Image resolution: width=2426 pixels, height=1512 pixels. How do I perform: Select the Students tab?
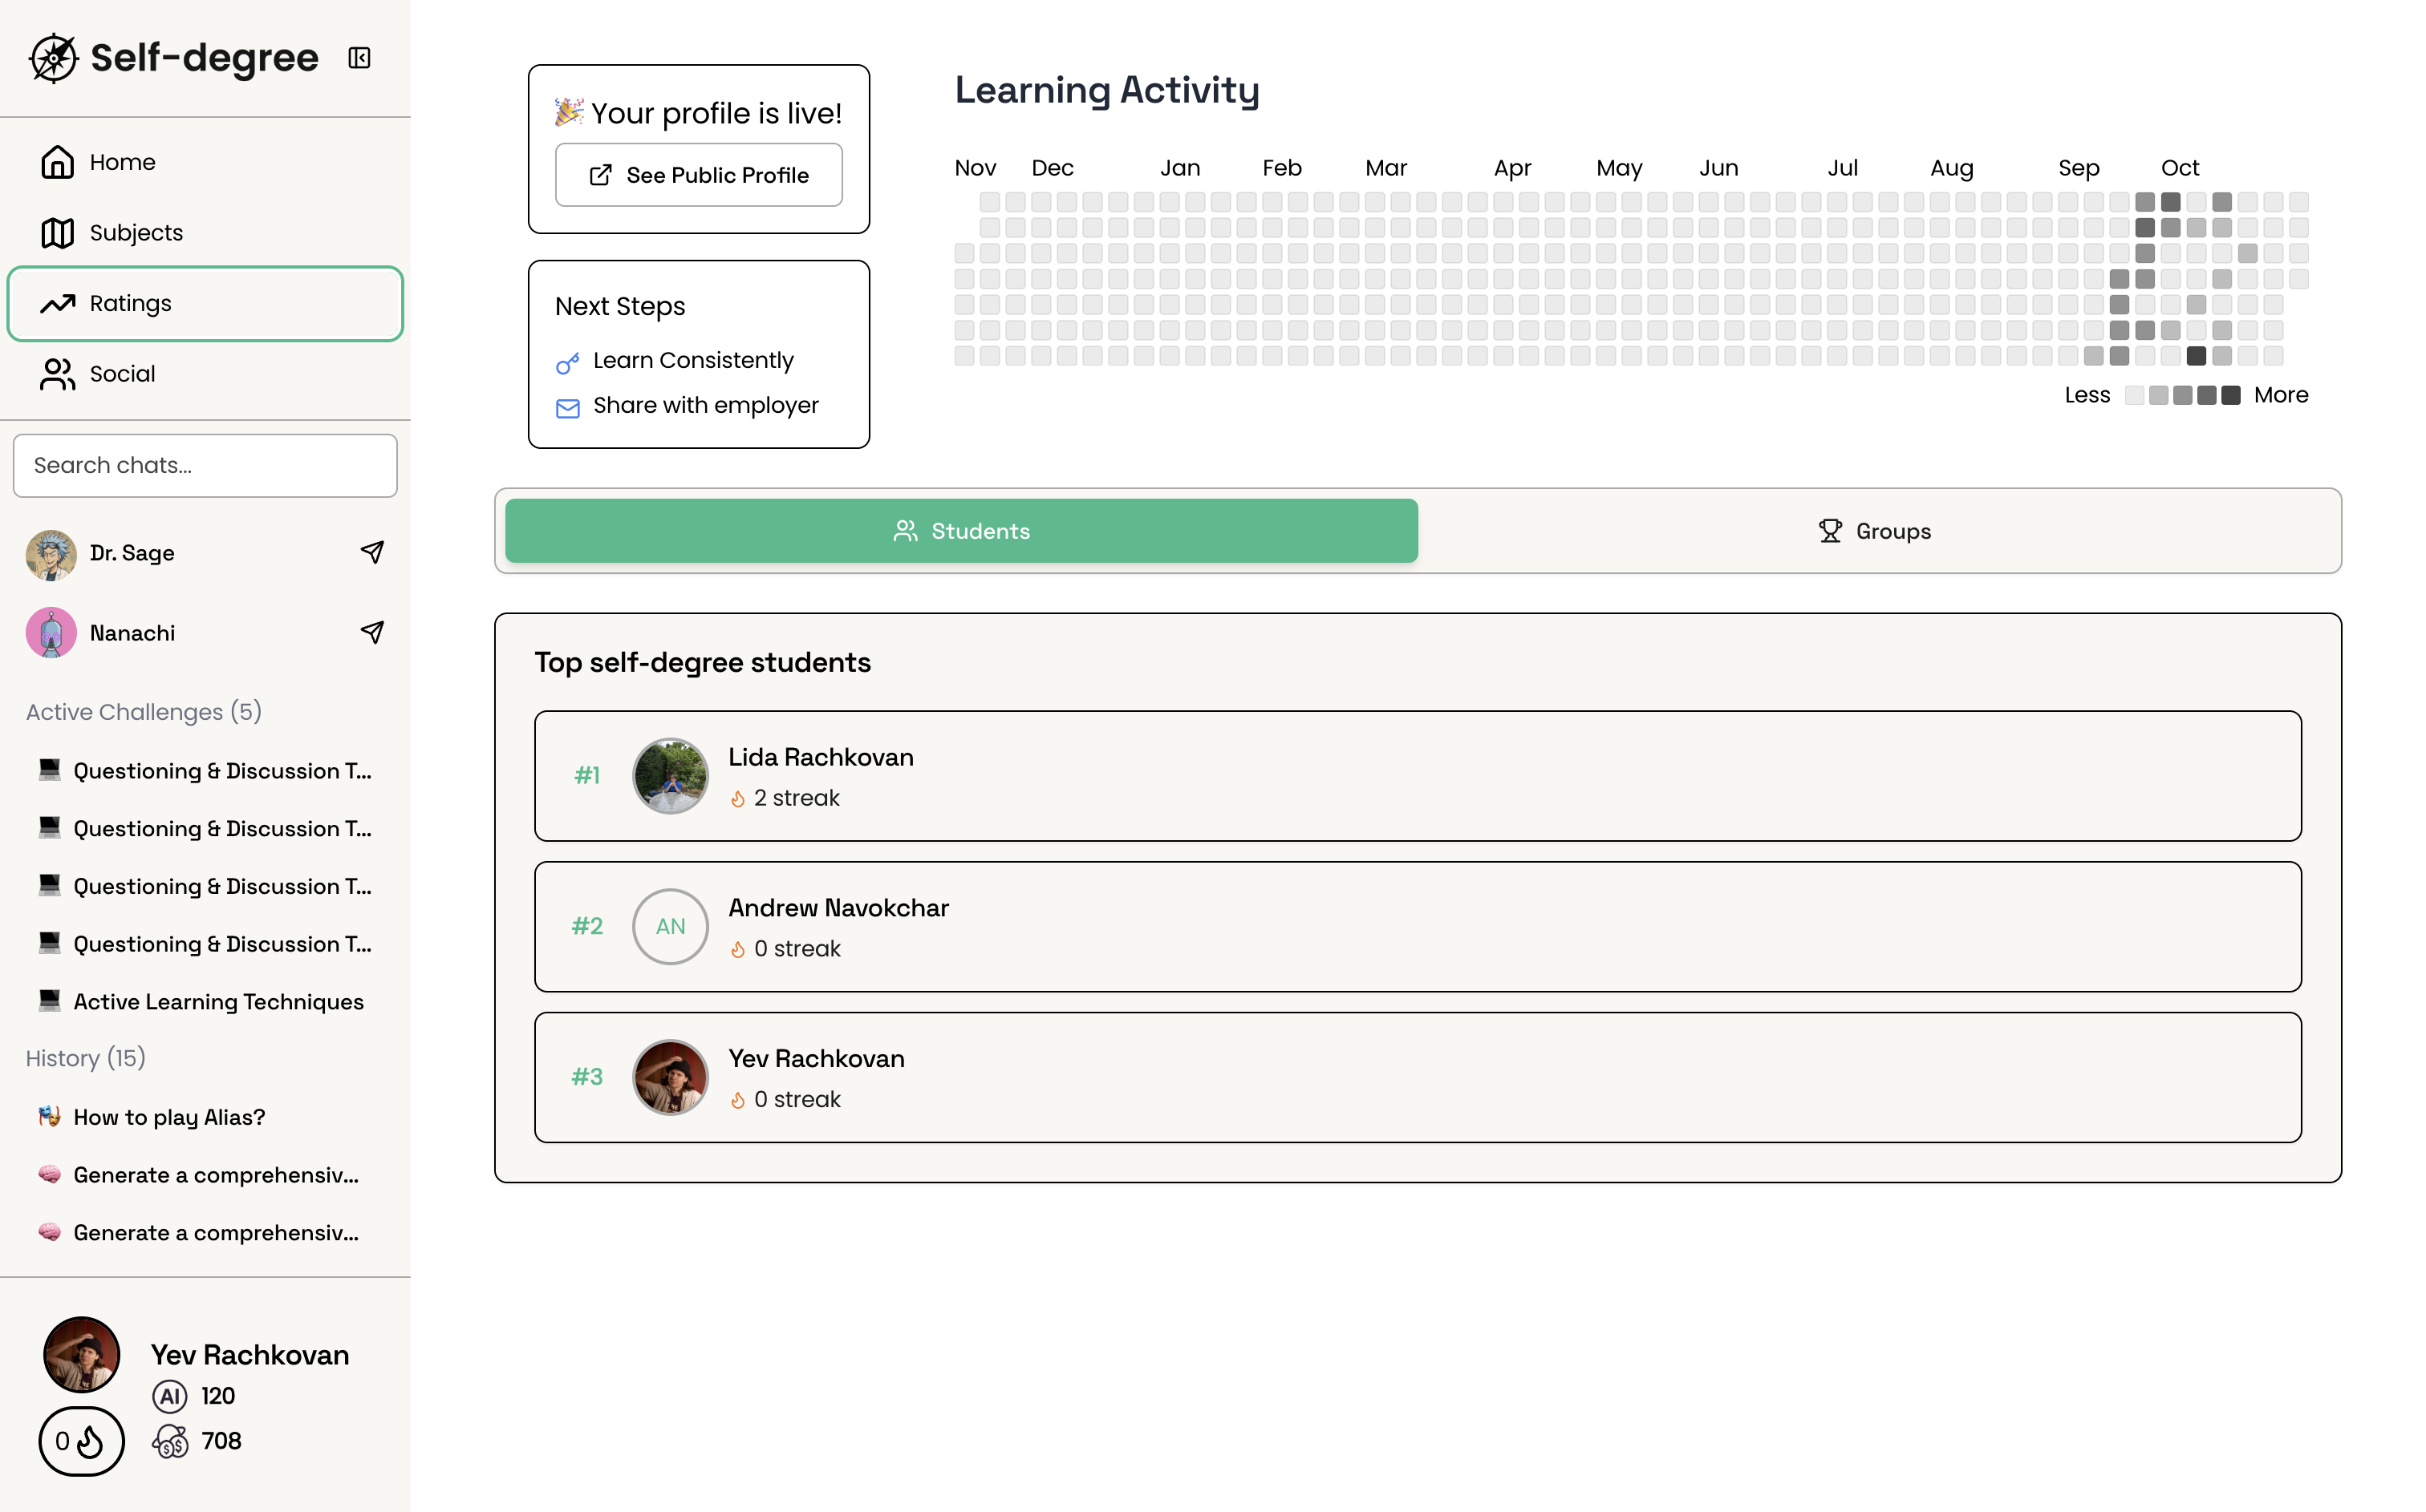point(960,531)
